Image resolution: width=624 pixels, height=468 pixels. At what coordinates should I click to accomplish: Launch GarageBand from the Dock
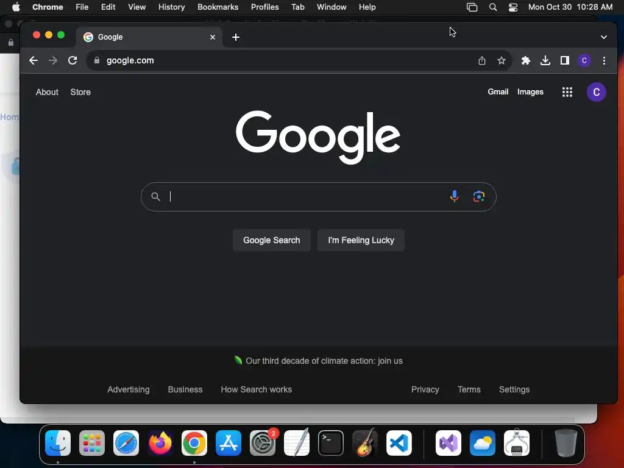point(365,443)
